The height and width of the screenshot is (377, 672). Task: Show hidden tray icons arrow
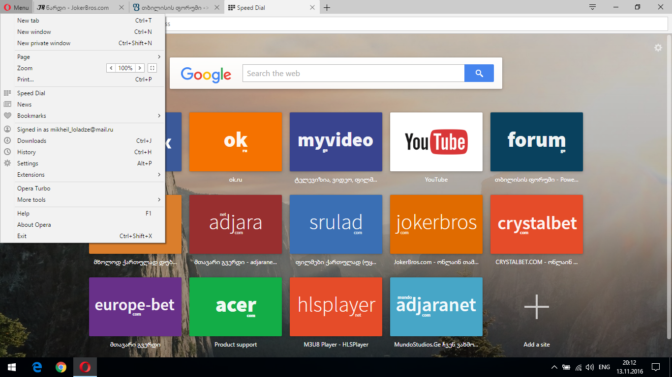(x=554, y=367)
